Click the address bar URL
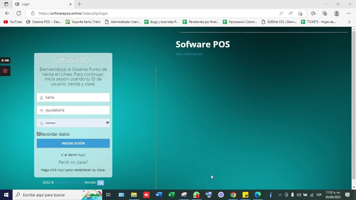 (x=73, y=13)
